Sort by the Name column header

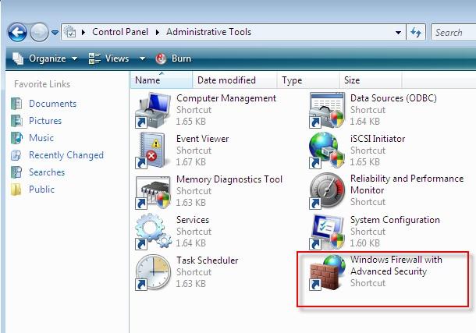pos(147,80)
